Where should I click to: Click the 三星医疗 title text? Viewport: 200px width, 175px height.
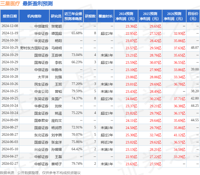pyautogui.click(x=10, y=3)
